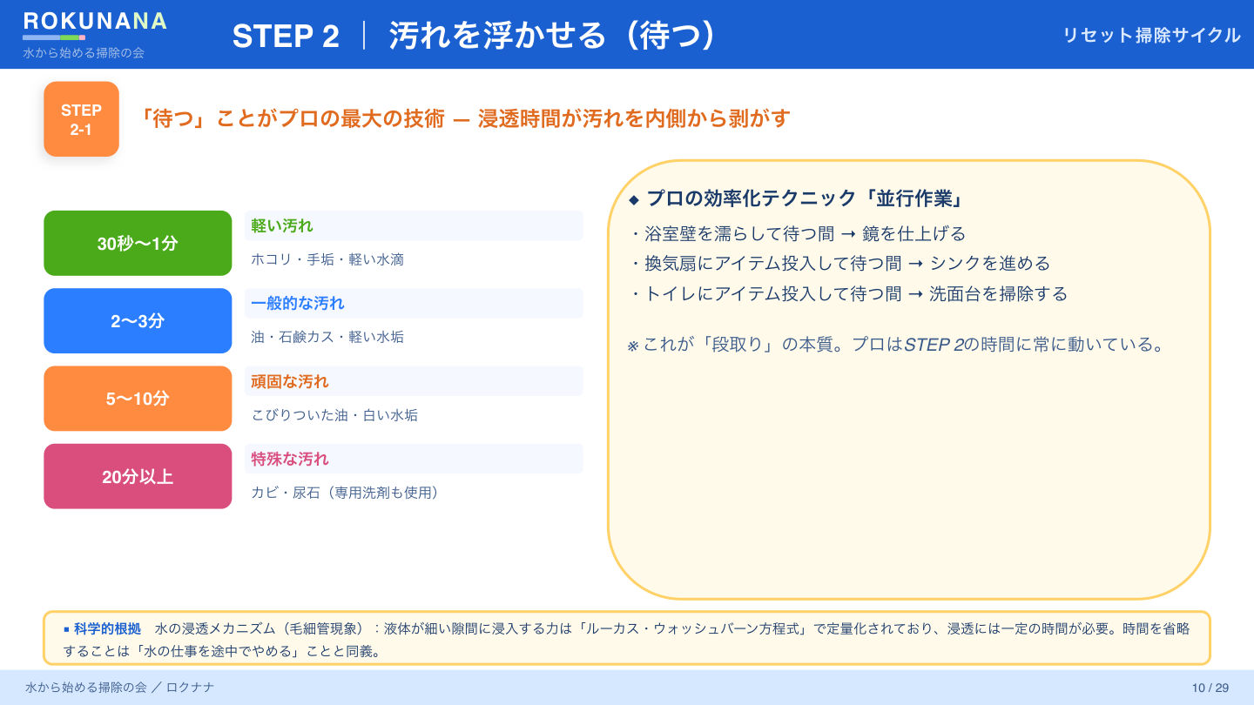Select the blue 2〜3分 time block
The width and height of the screenshot is (1254, 705).
(138, 321)
